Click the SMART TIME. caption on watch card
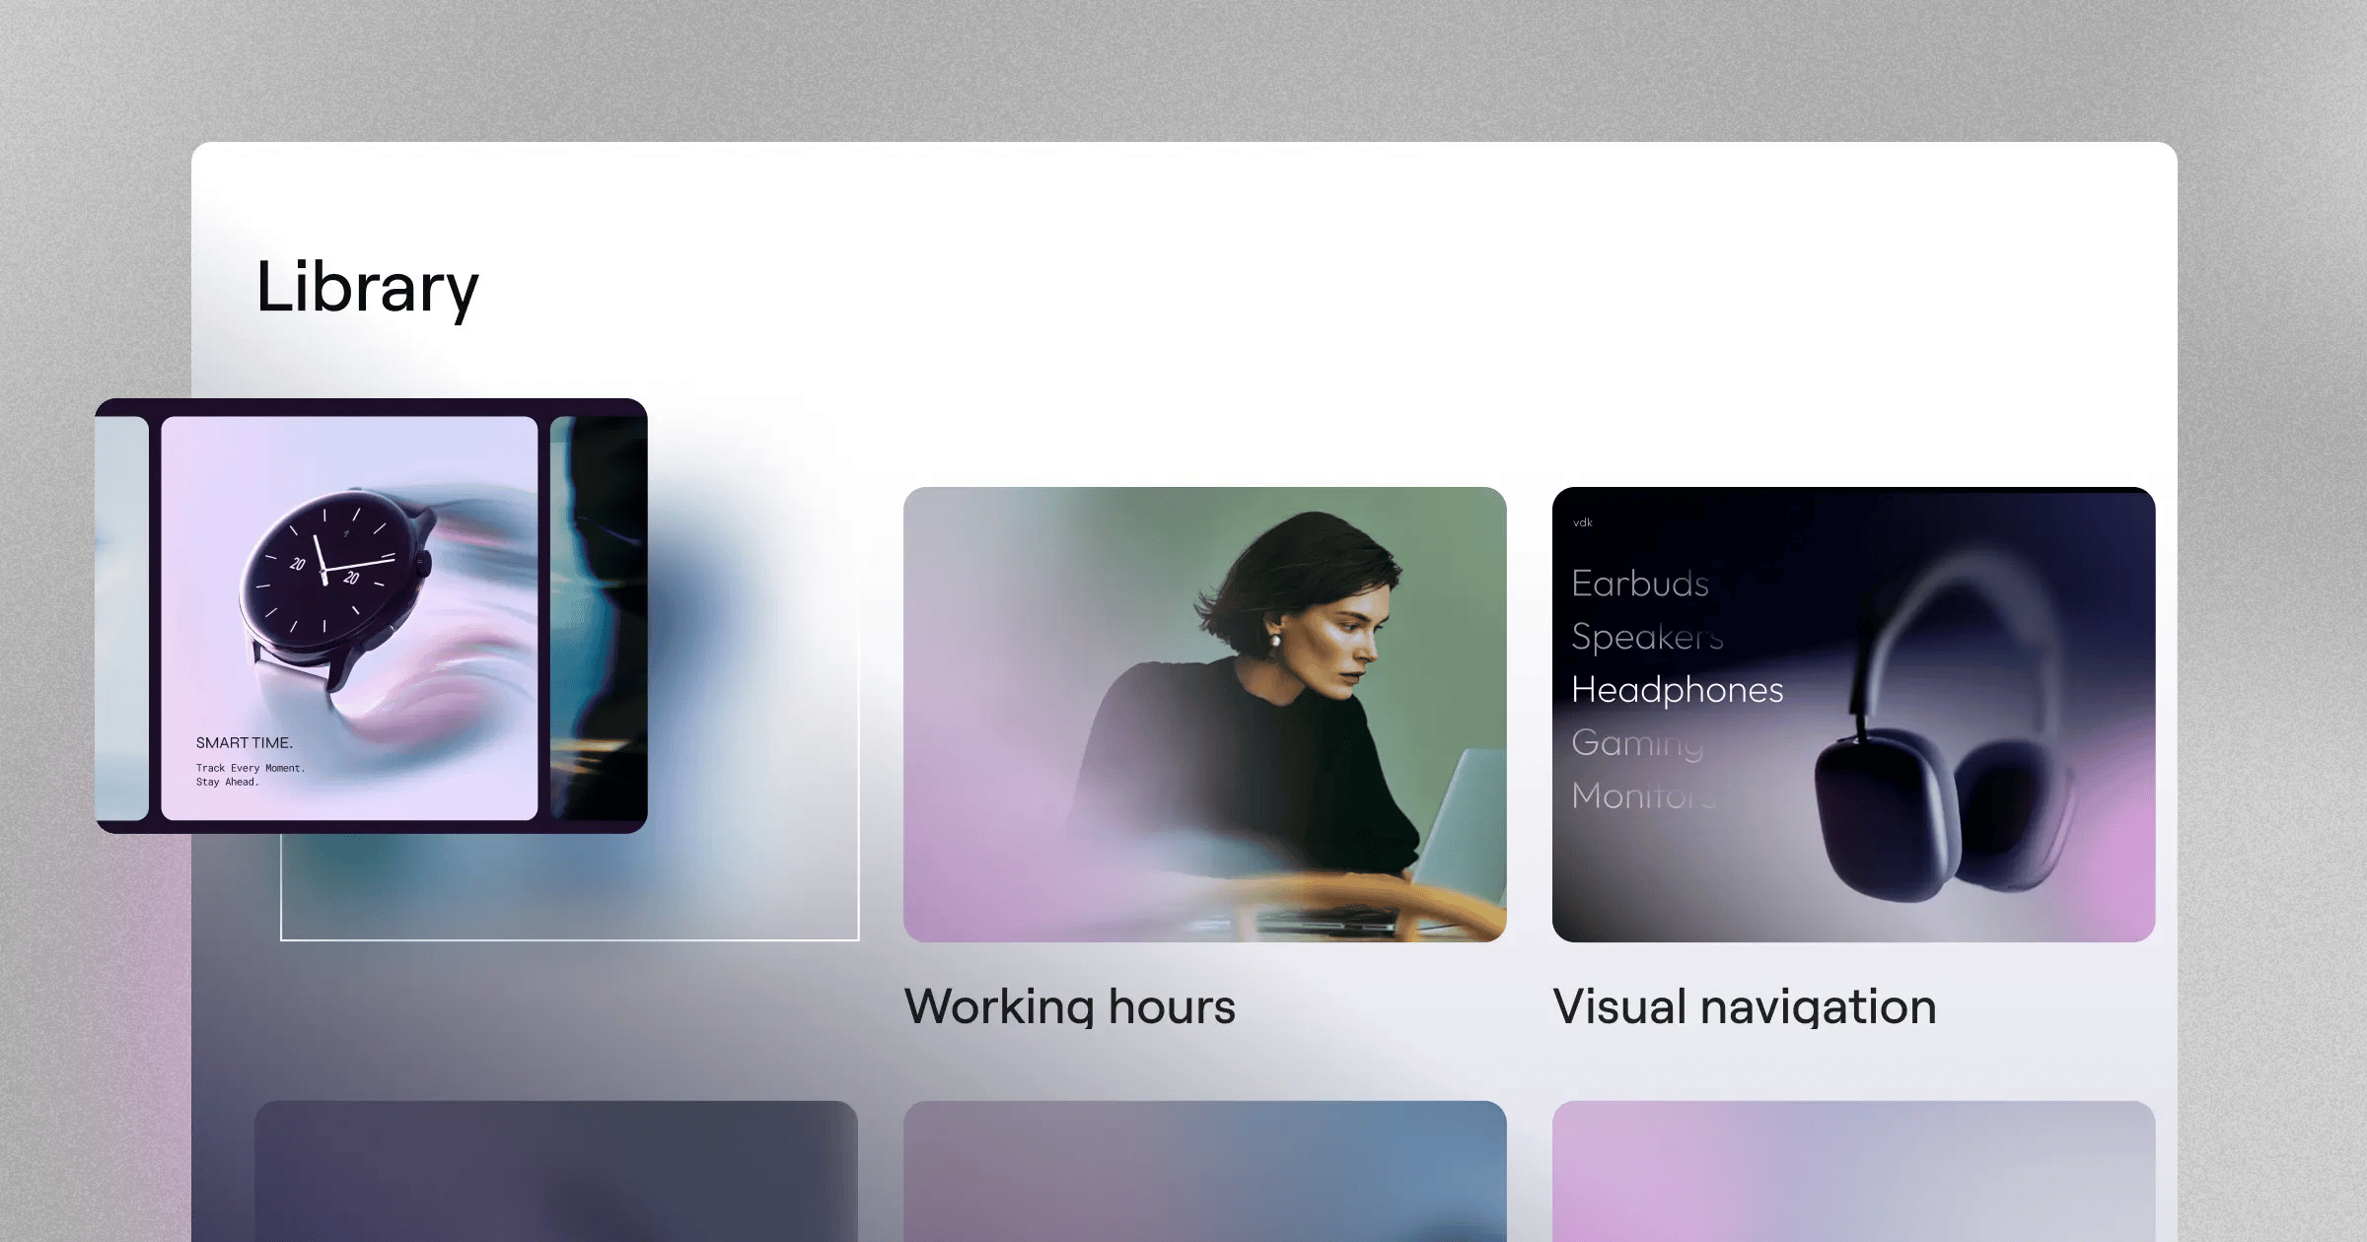 tap(244, 742)
